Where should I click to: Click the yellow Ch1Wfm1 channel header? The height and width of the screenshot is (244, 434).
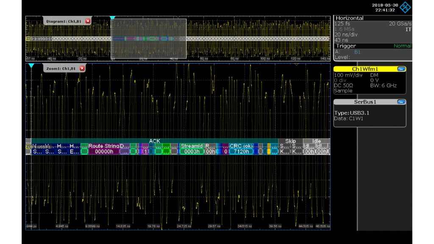tap(364, 69)
